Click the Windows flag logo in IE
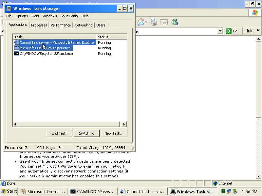The height and width of the screenshot is (196, 262). coord(255,12)
